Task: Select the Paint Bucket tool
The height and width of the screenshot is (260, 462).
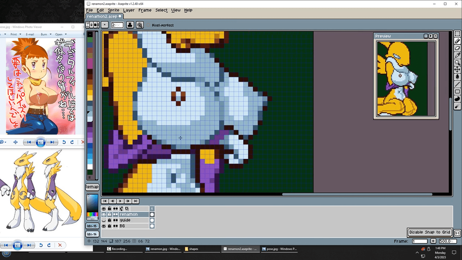Action: 457,77
